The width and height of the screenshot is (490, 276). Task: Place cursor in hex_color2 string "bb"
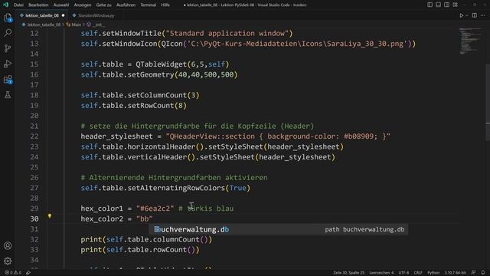tap(145, 219)
